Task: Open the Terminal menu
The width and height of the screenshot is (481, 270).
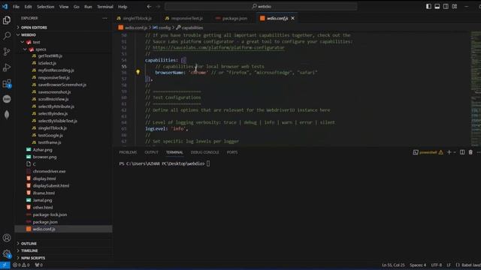Action: [x=105, y=7]
